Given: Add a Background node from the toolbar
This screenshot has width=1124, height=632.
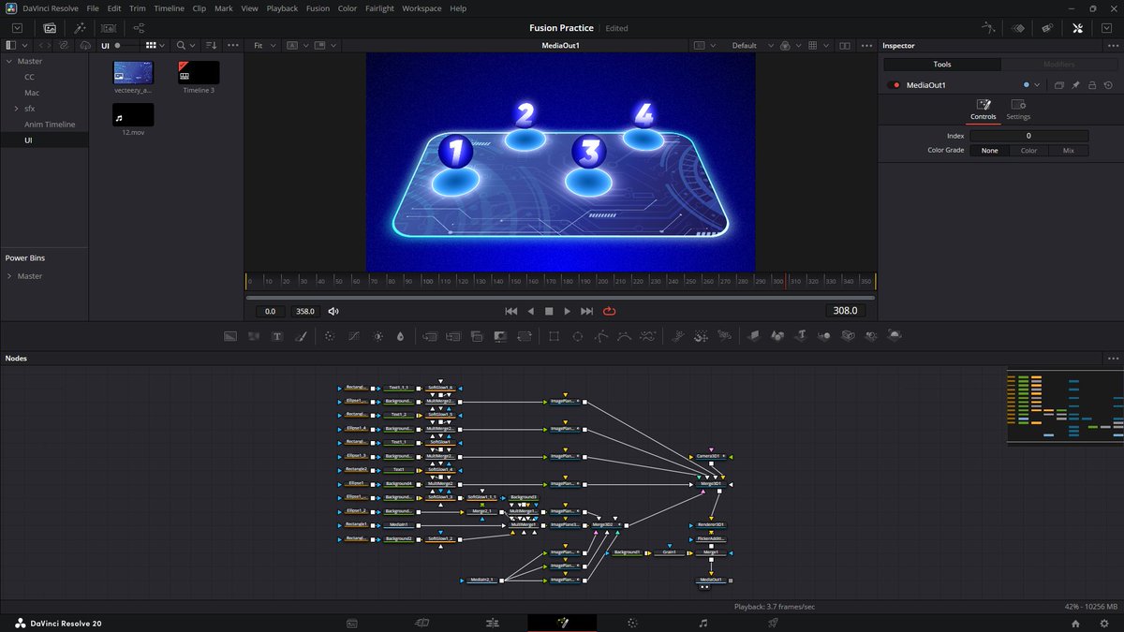Looking at the screenshot, I should click(230, 335).
